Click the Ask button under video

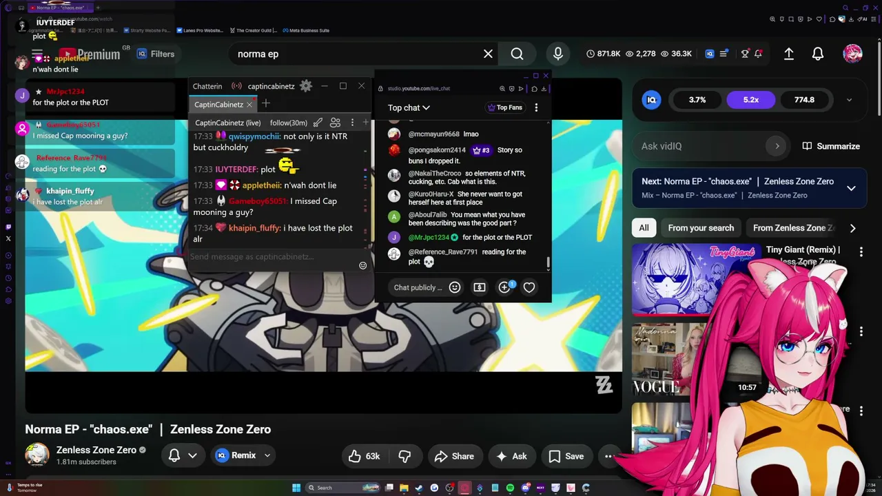coord(511,456)
